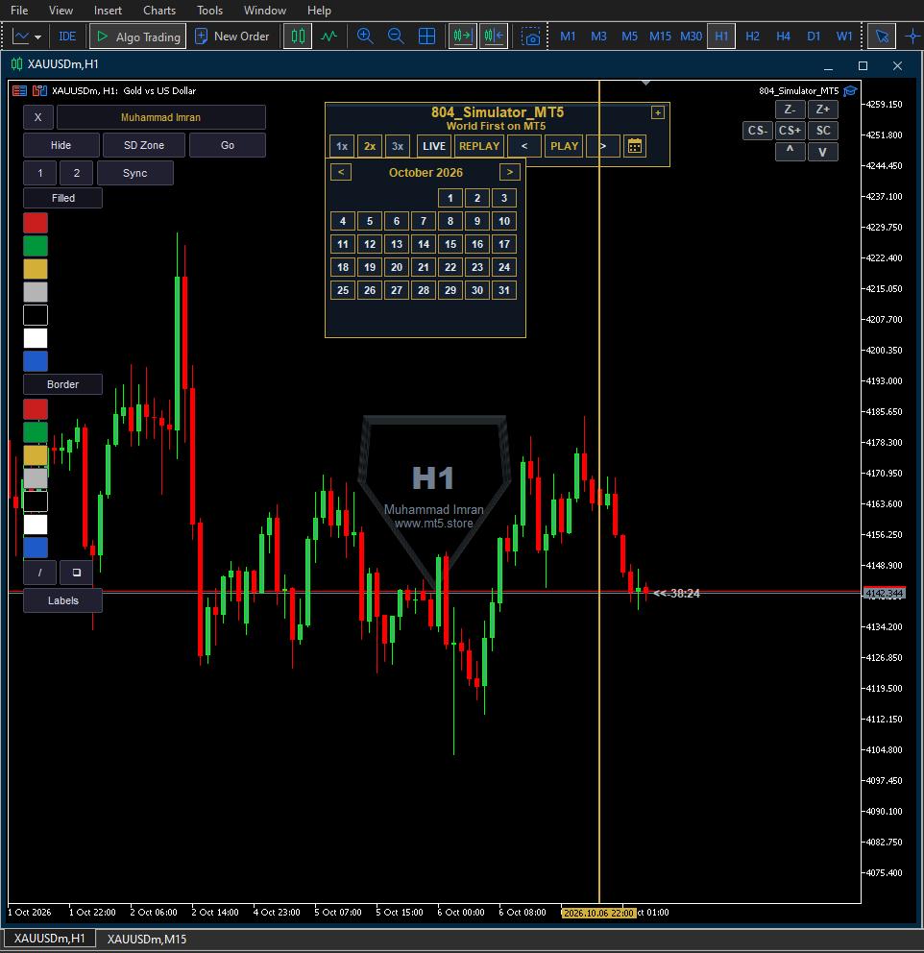Expand the simulator panel plus button
924x953 pixels.
[657, 112]
